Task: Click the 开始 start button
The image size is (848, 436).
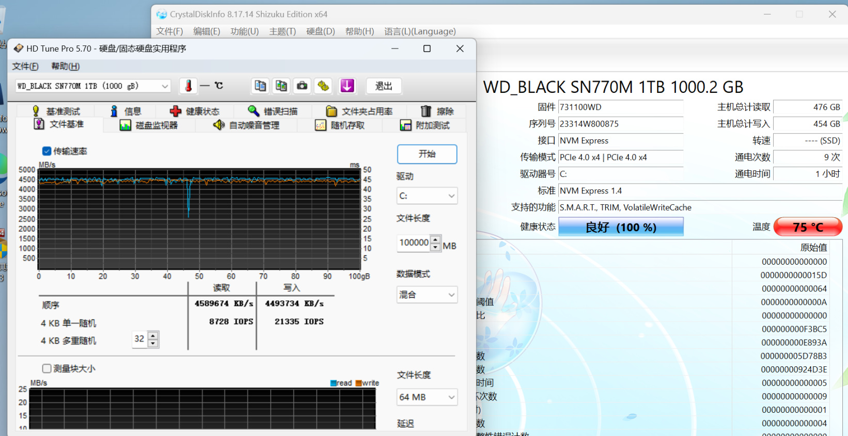Action: click(x=427, y=154)
